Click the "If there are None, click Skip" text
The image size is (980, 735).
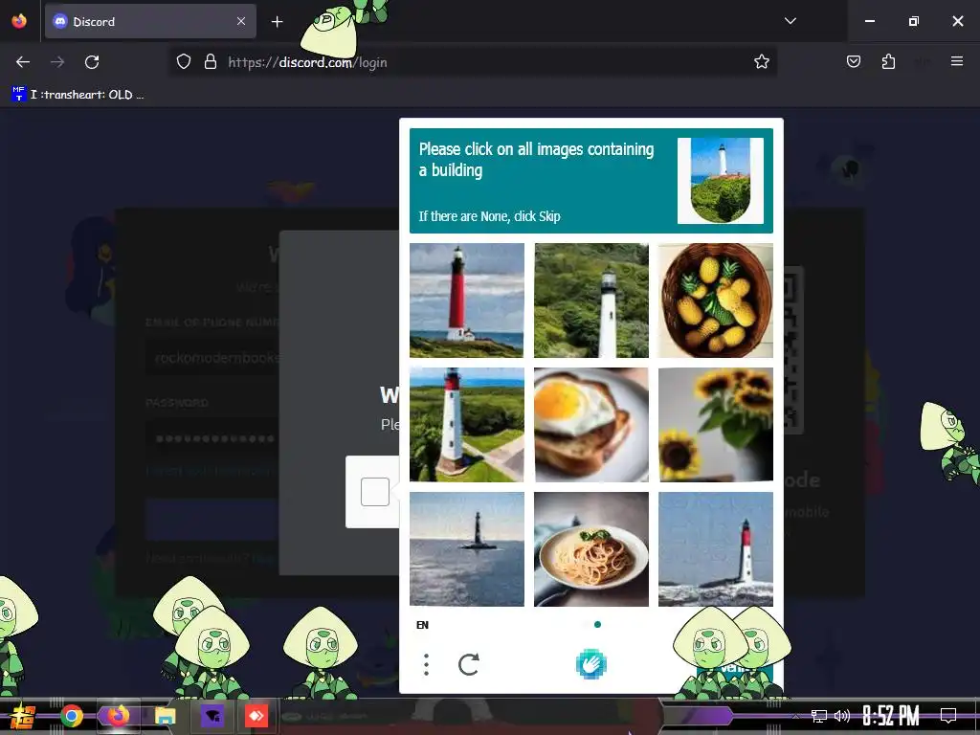(x=489, y=216)
